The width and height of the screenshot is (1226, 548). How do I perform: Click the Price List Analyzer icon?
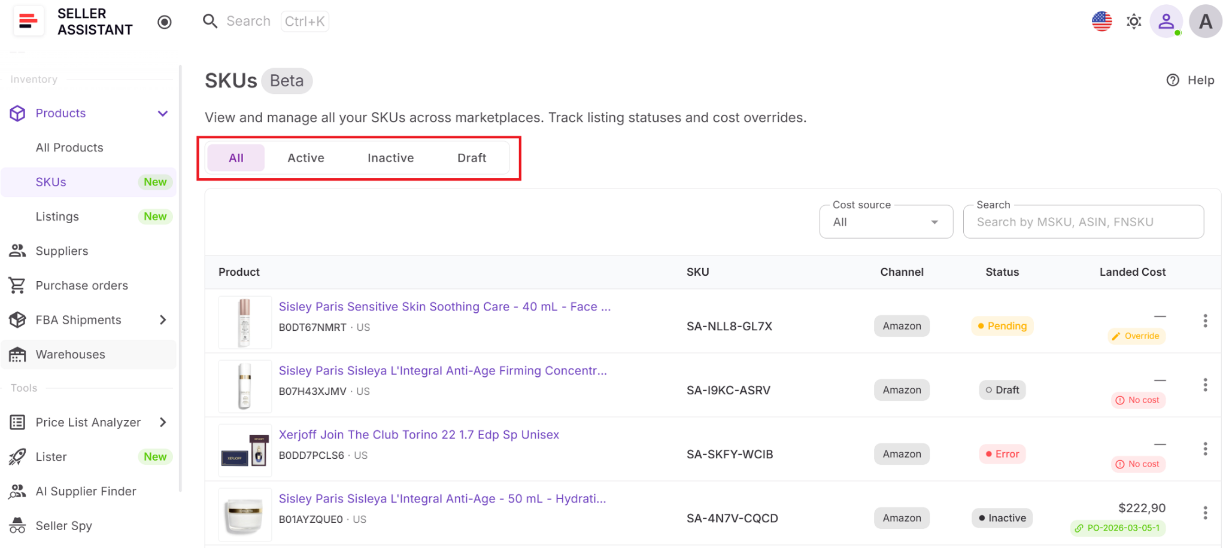[17, 422]
